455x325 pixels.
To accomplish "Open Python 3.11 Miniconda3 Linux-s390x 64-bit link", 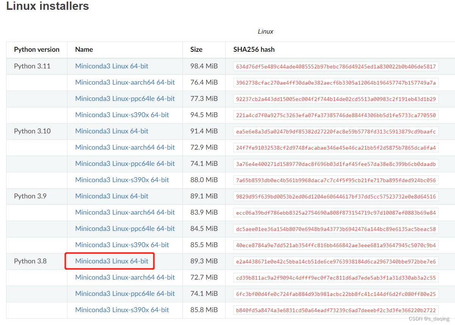I will coord(122,115).
